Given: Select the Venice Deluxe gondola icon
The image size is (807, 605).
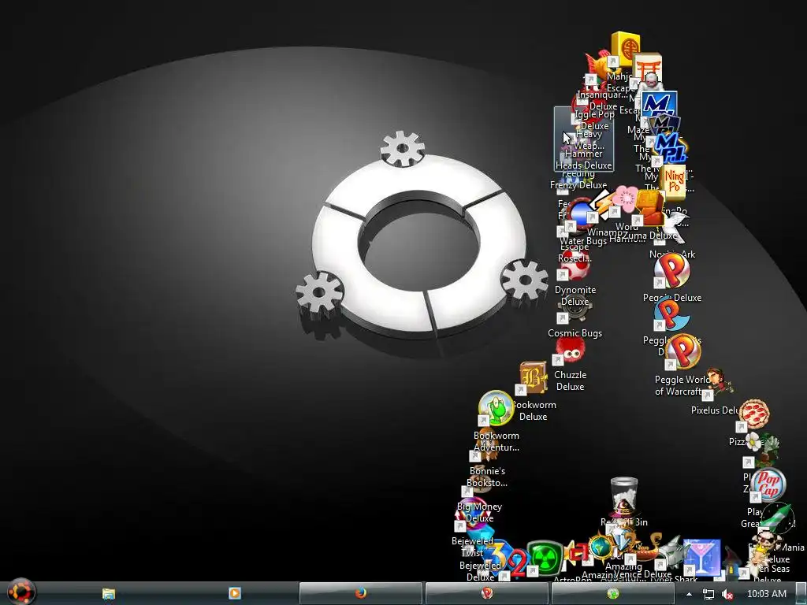Looking at the screenshot, I should (x=648, y=547).
